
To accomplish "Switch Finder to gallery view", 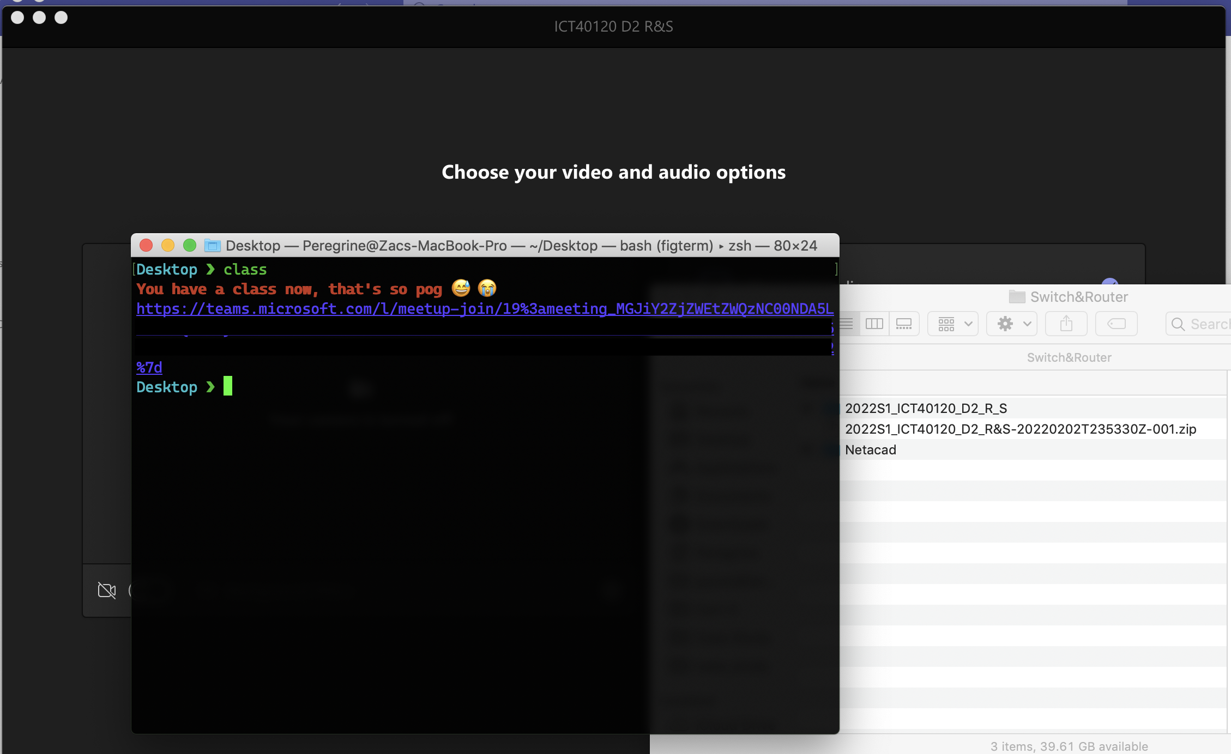I will pos(903,324).
